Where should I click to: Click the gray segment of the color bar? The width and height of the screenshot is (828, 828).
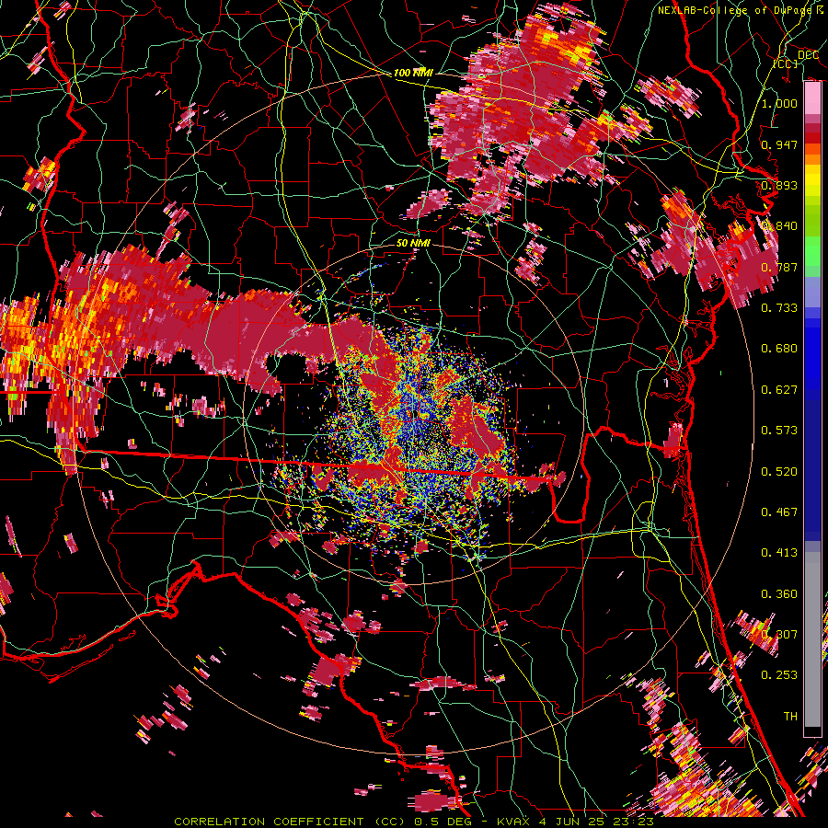click(x=812, y=639)
